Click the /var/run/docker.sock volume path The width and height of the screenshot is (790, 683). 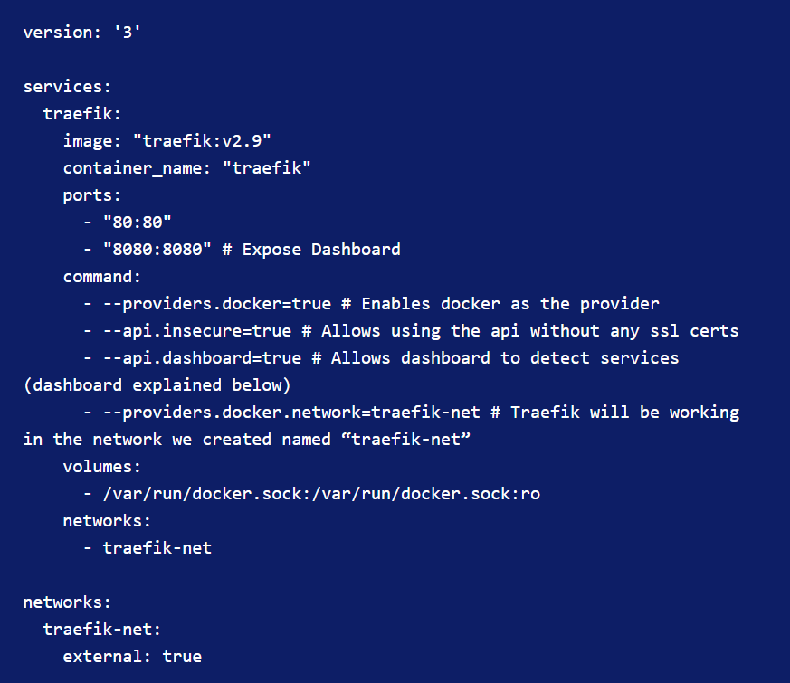point(321,494)
